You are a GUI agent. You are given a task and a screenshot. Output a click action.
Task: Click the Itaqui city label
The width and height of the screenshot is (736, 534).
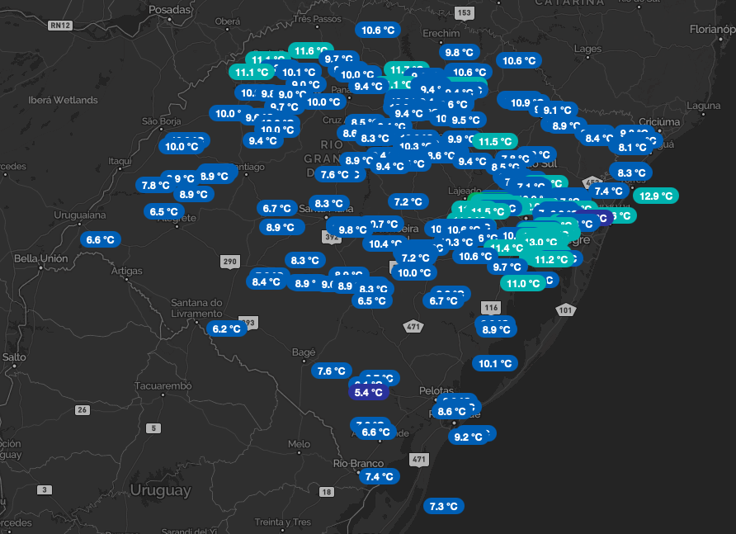click(120, 161)
